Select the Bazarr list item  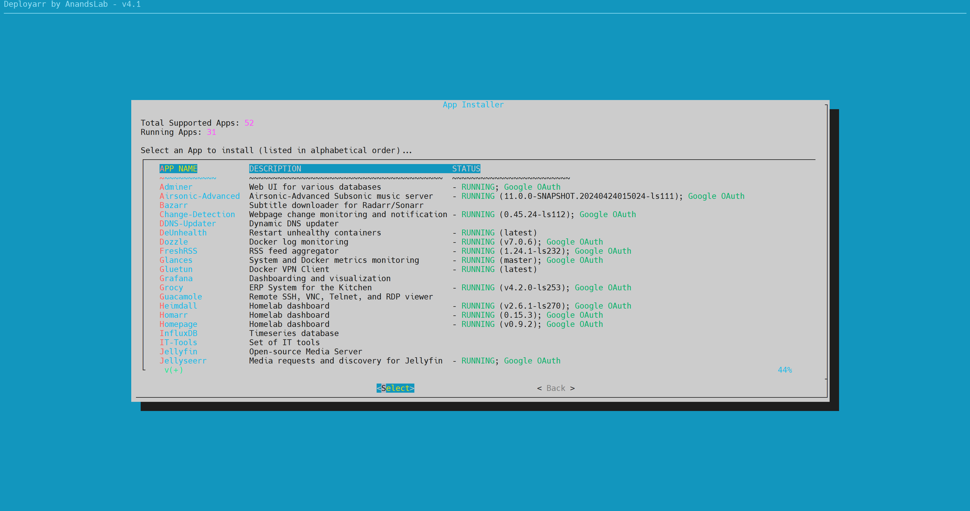(x=173, y=205)
